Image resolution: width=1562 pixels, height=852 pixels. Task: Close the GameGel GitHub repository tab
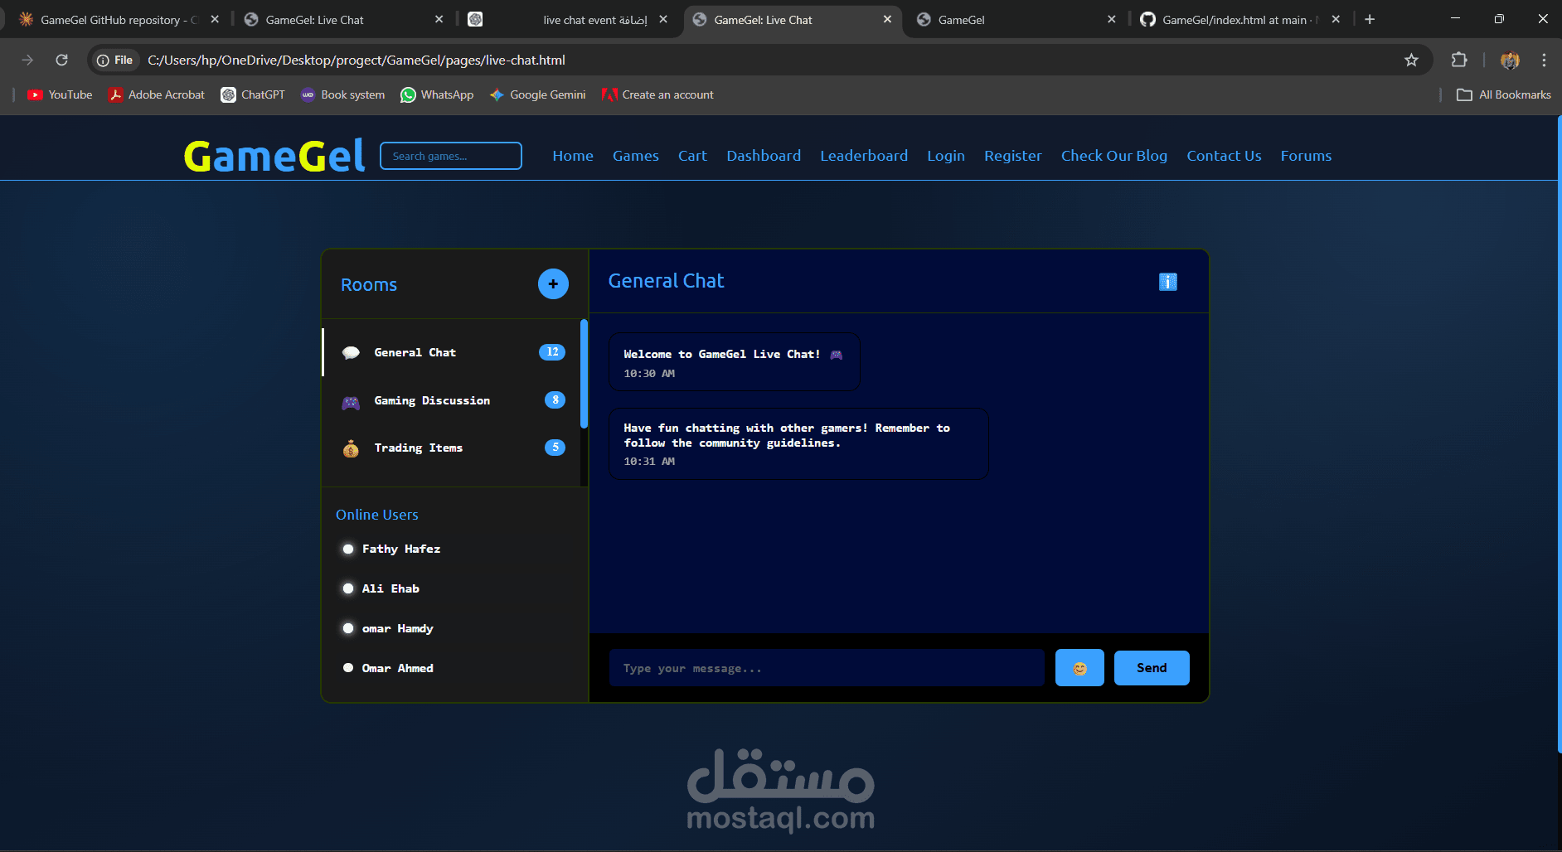pos(215,19)
